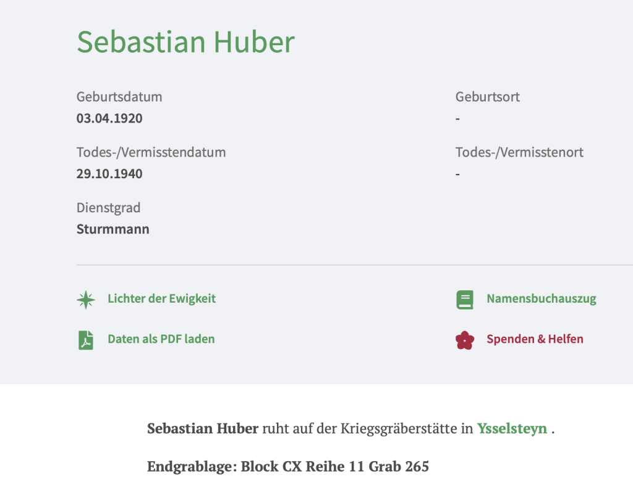Viewport: 633px width, 492px height.
Task: Click the book icon next to Namensbuchauszug
Action: coord(464,300)
